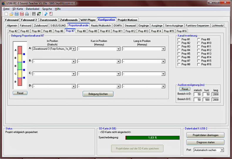Switch to the Prop #8 channel tab
Screen dimensions: 232x159
pyautogui.click(x=81, y=31)
